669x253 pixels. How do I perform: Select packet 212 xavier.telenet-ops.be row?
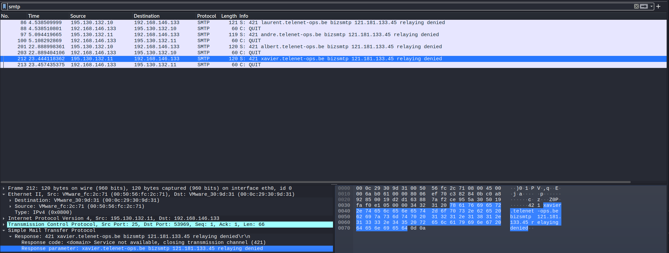coord(333,59)
